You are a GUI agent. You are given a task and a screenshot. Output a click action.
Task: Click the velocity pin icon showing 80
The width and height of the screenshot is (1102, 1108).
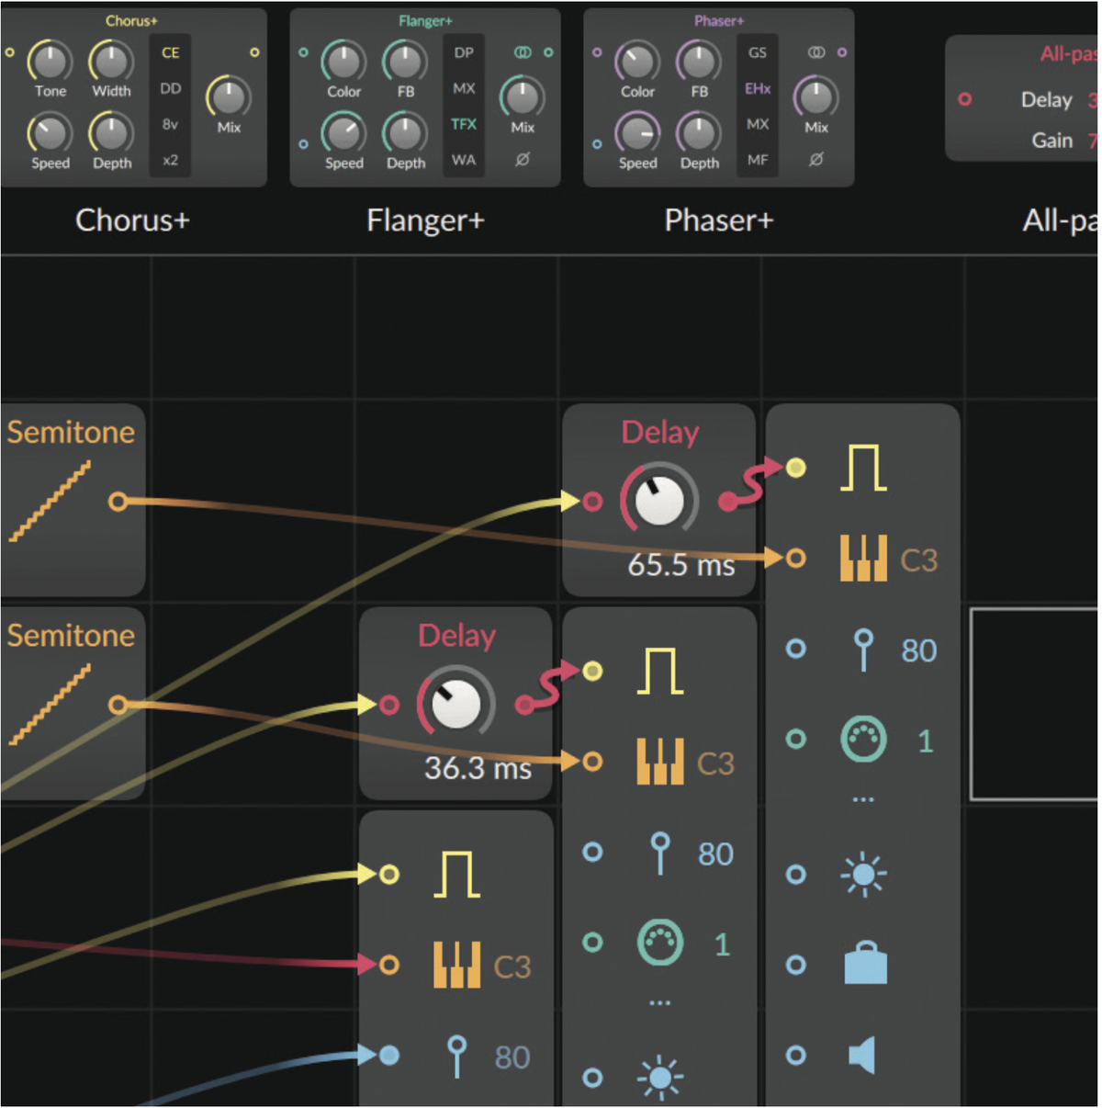[862, 650]
